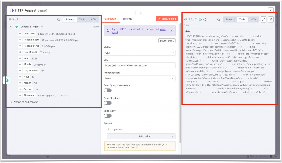This screenshot has height=163, width=282.
Task: Click the lightning bolt beside Schedule Trigger
Action: pyautogui.click(x=42, y=27)
